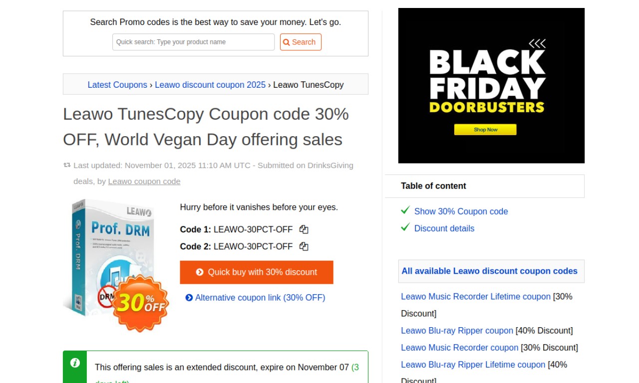Type in the Quick search product field
Viewport: 639px width, 383px height.
pyautogui.click(x=193, y=42)
